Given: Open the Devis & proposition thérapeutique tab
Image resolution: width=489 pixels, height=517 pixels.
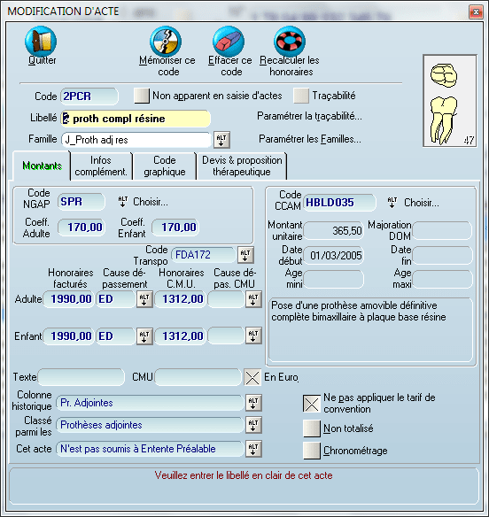Looking at the screenshot, I should [x=242, y=166].
